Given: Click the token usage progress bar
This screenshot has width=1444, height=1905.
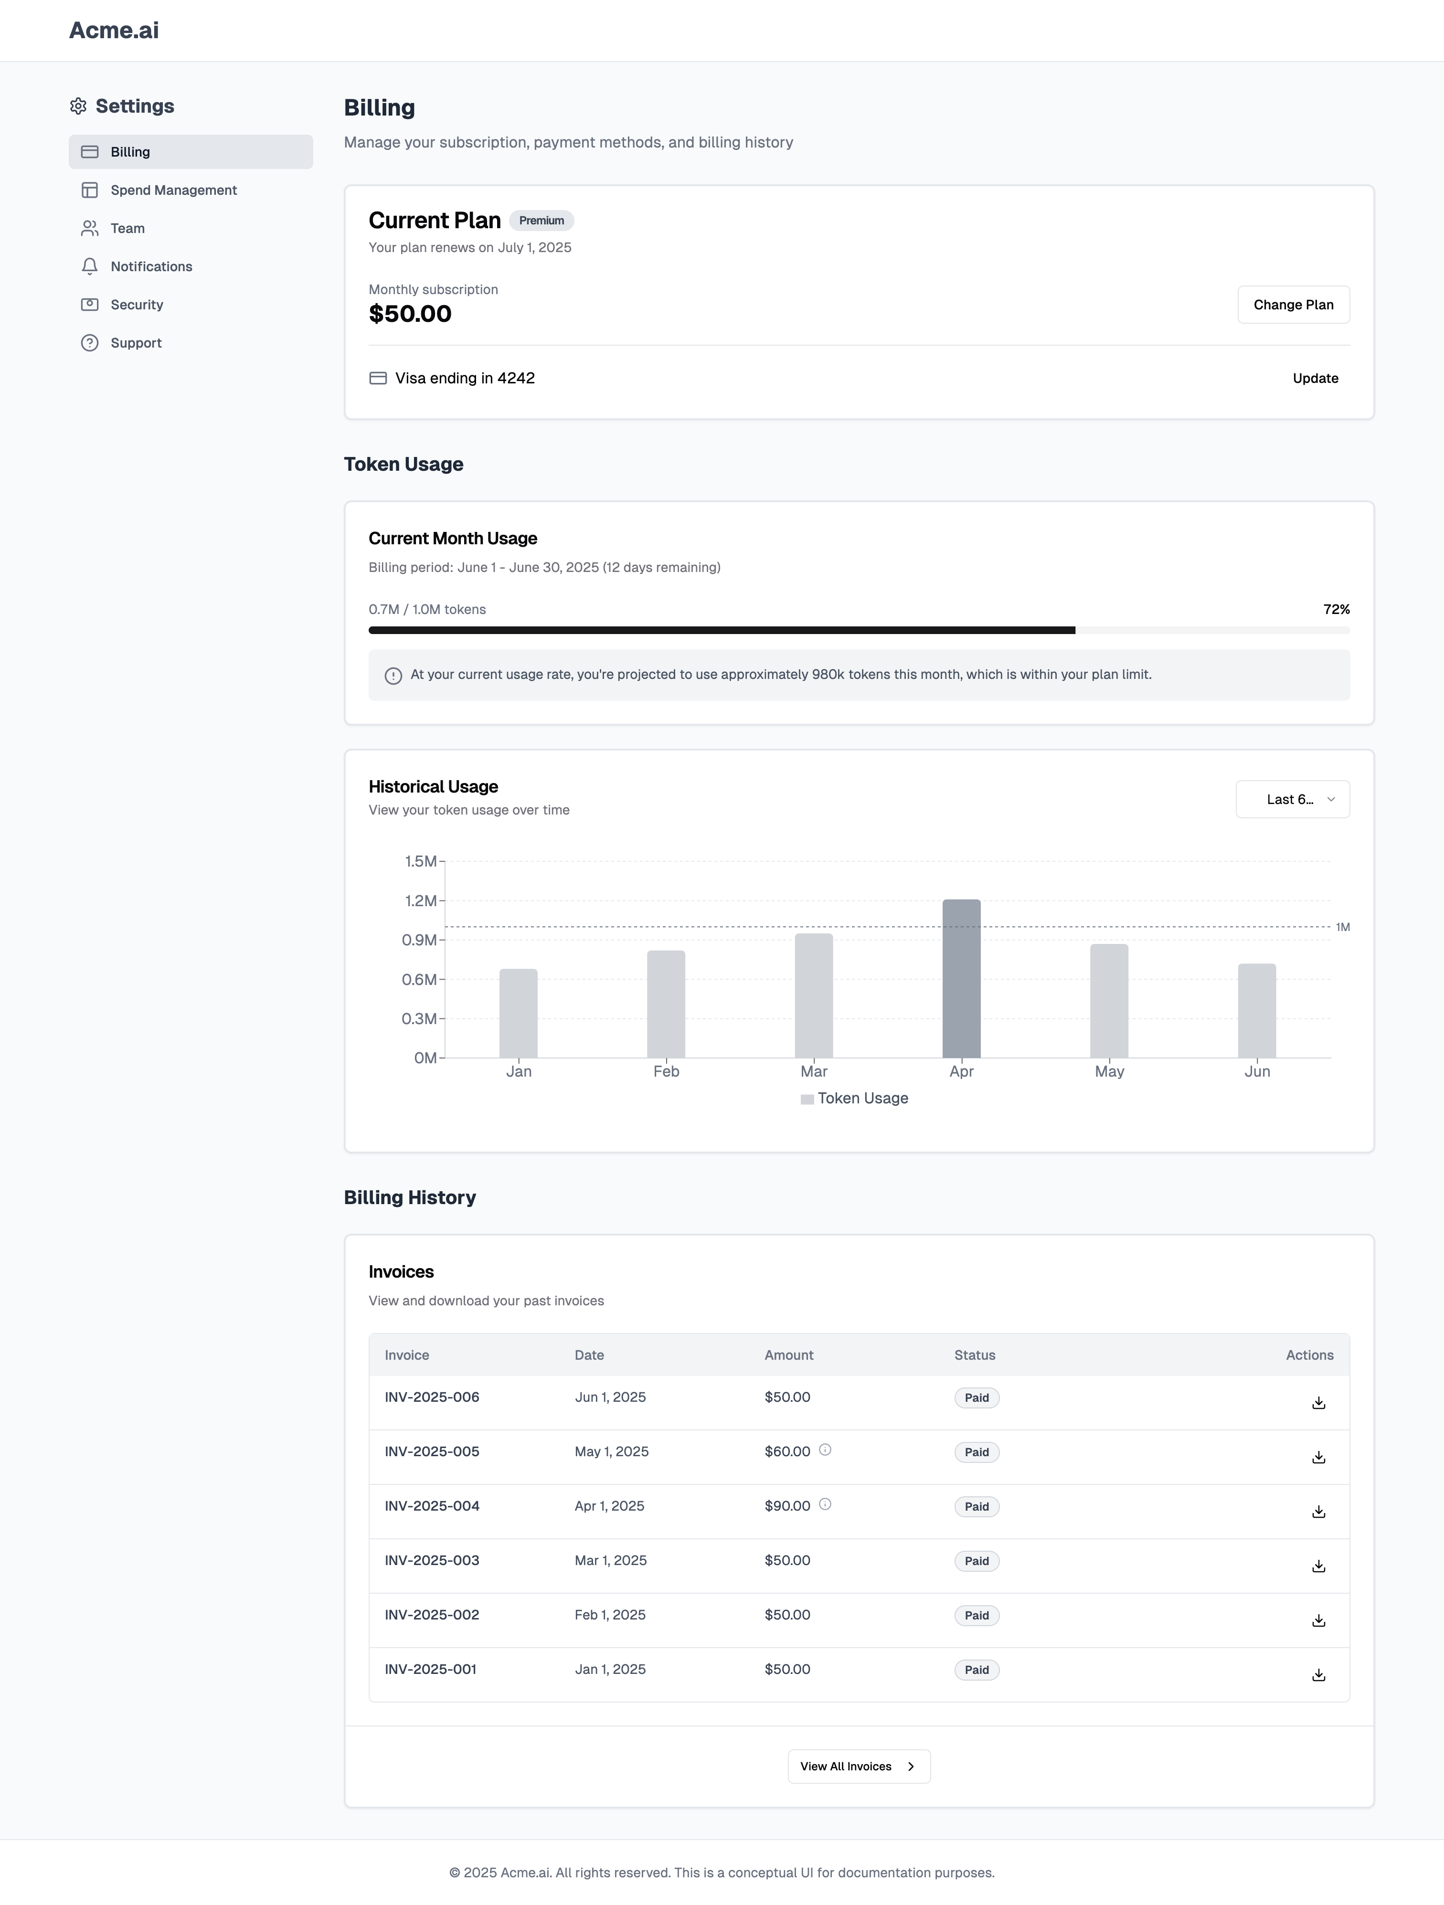Looking at the screenshot, I should pyautogui.click(x=858, y=630).
